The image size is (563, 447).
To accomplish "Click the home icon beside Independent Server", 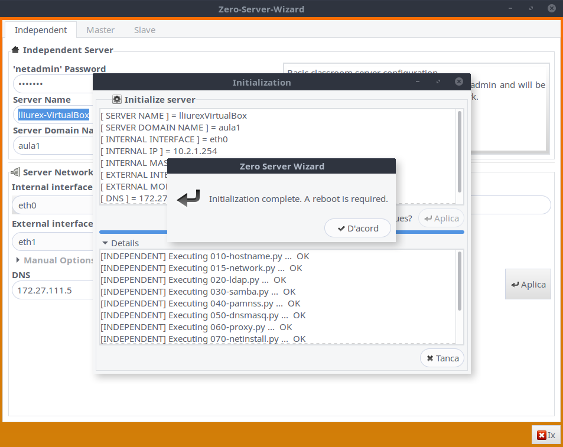I will click(15, 50).
